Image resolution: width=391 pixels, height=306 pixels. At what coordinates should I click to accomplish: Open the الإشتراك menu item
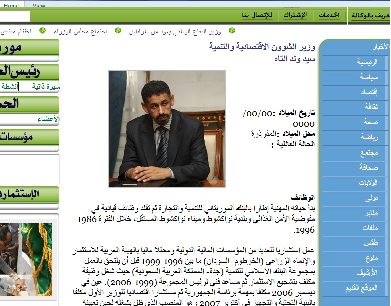[x=295, y=15]
